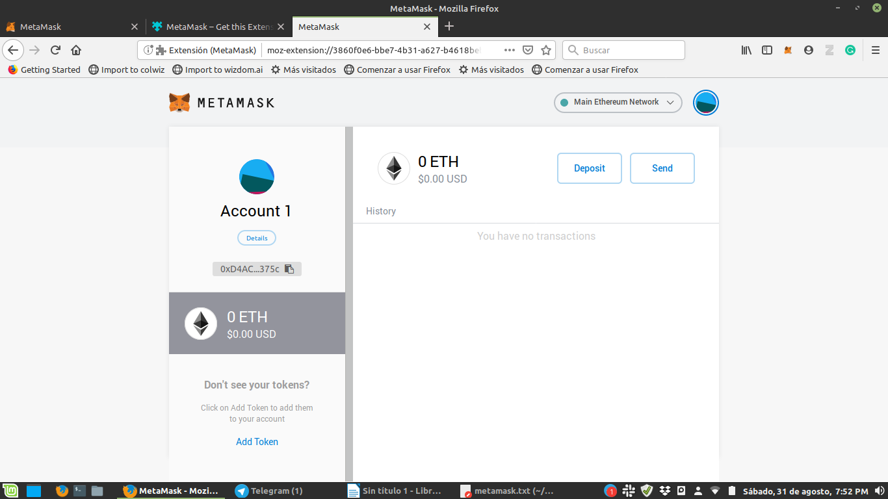Screen dimensions: 888x499
Task: Select the 0 ETH asset in sidebar
Action: pos(257,323)
